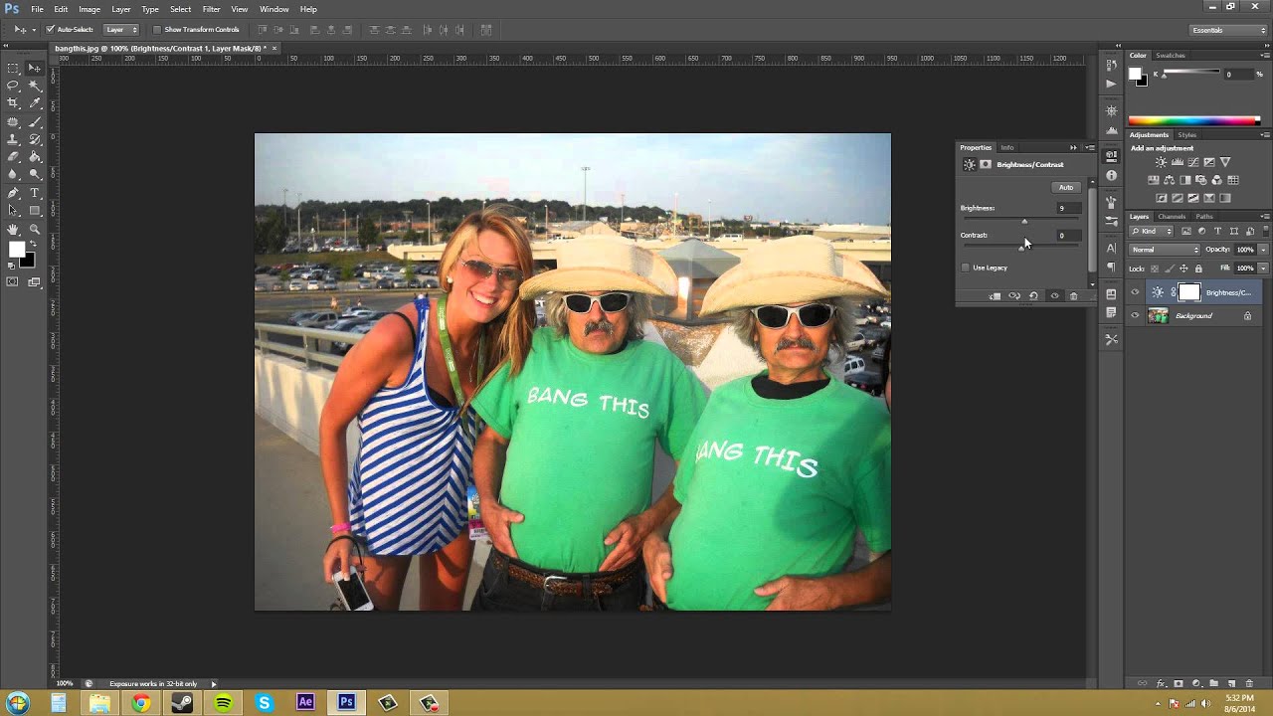The height and width of the screenshot is (716, 1273).
Task: Select the Brush tool
Action: tap(35, 121)
